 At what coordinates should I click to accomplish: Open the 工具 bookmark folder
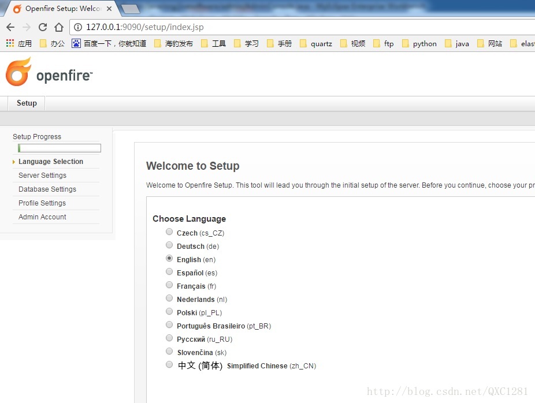[214, 43]
